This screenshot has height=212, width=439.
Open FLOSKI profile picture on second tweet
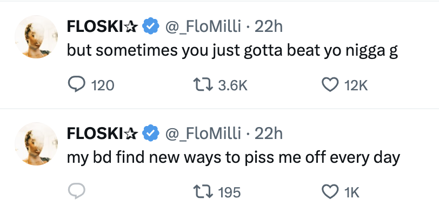36,144
